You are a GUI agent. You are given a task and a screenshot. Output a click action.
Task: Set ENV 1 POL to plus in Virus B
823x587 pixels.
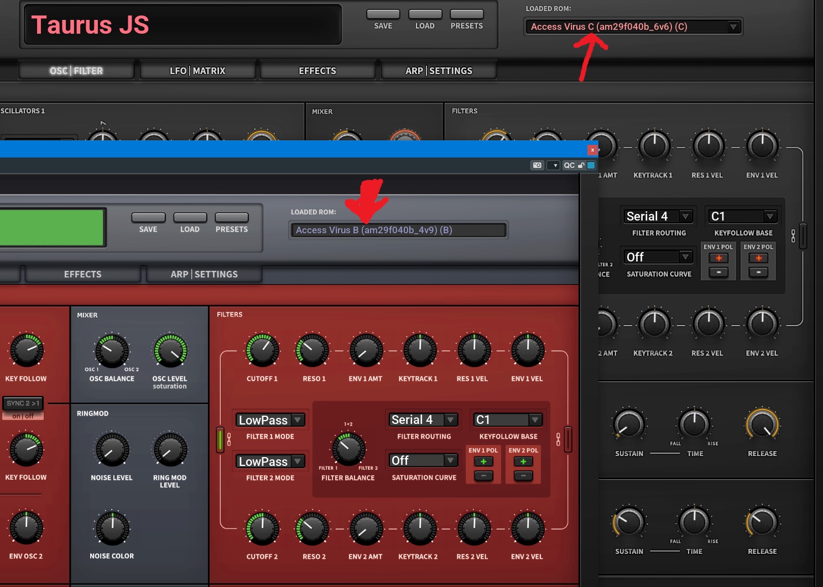(x=483, y=462)
